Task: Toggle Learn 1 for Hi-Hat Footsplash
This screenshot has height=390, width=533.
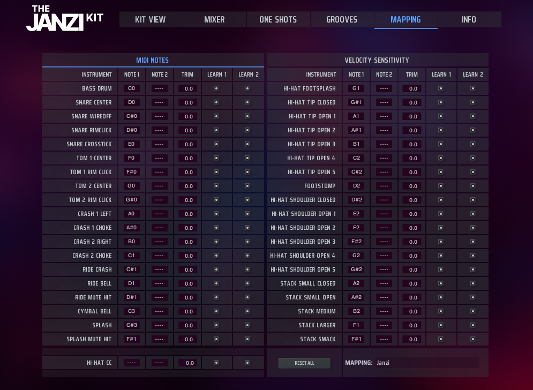Action: pyautogui.click(x=441, y=88)
